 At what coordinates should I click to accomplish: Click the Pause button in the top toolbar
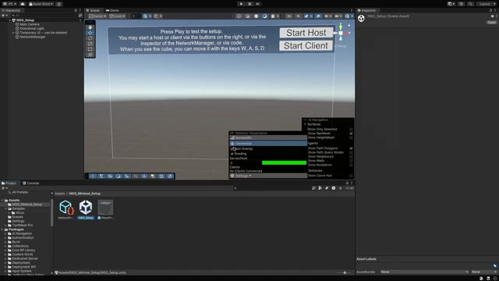coord(249,4)
